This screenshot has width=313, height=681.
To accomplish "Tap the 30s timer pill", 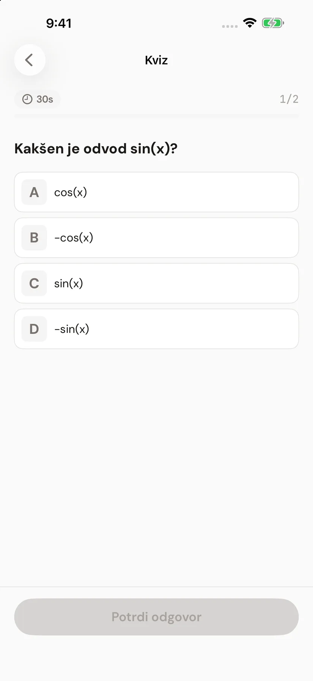I will tap(37, 99).
